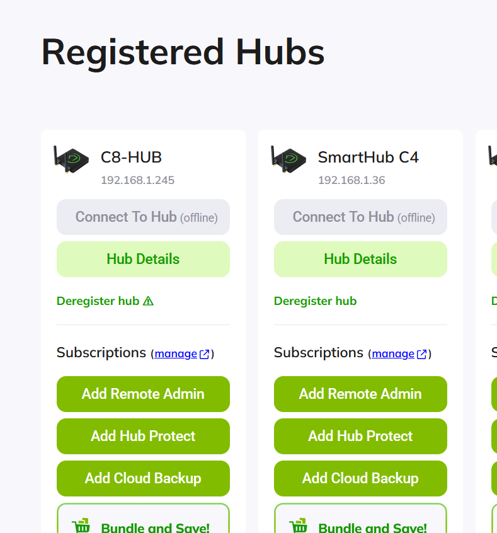Open Hub Details for SmartHub C4
The width and height of the screenshot is (497, 533).
(x=360, y=259)
